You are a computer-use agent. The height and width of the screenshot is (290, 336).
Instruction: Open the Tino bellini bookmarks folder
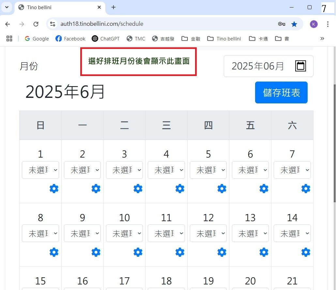[x=224, y=38]
